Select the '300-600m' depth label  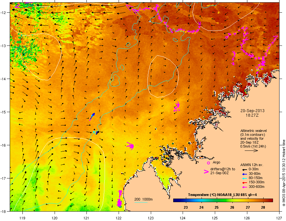pyautogui.click(x=256, y=187)
